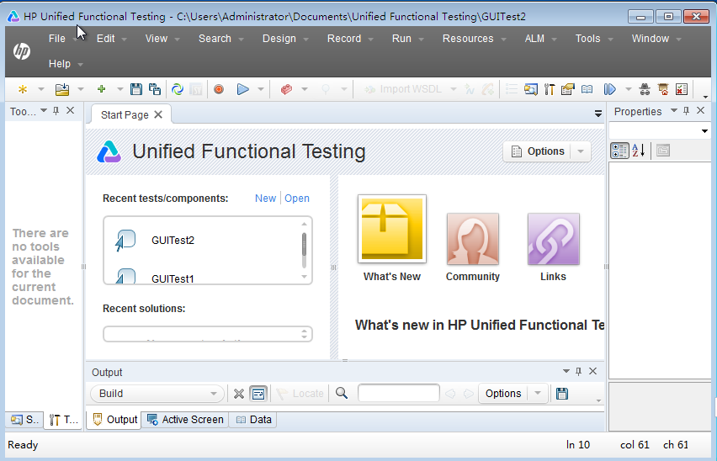Open the Solution Explorer toolbar icon
717x461 pixels.
tap(531, 89)
